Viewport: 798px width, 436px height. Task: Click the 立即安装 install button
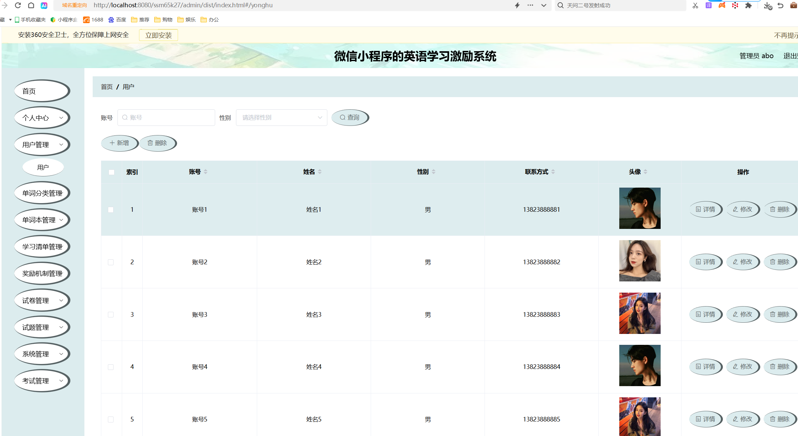159,35
